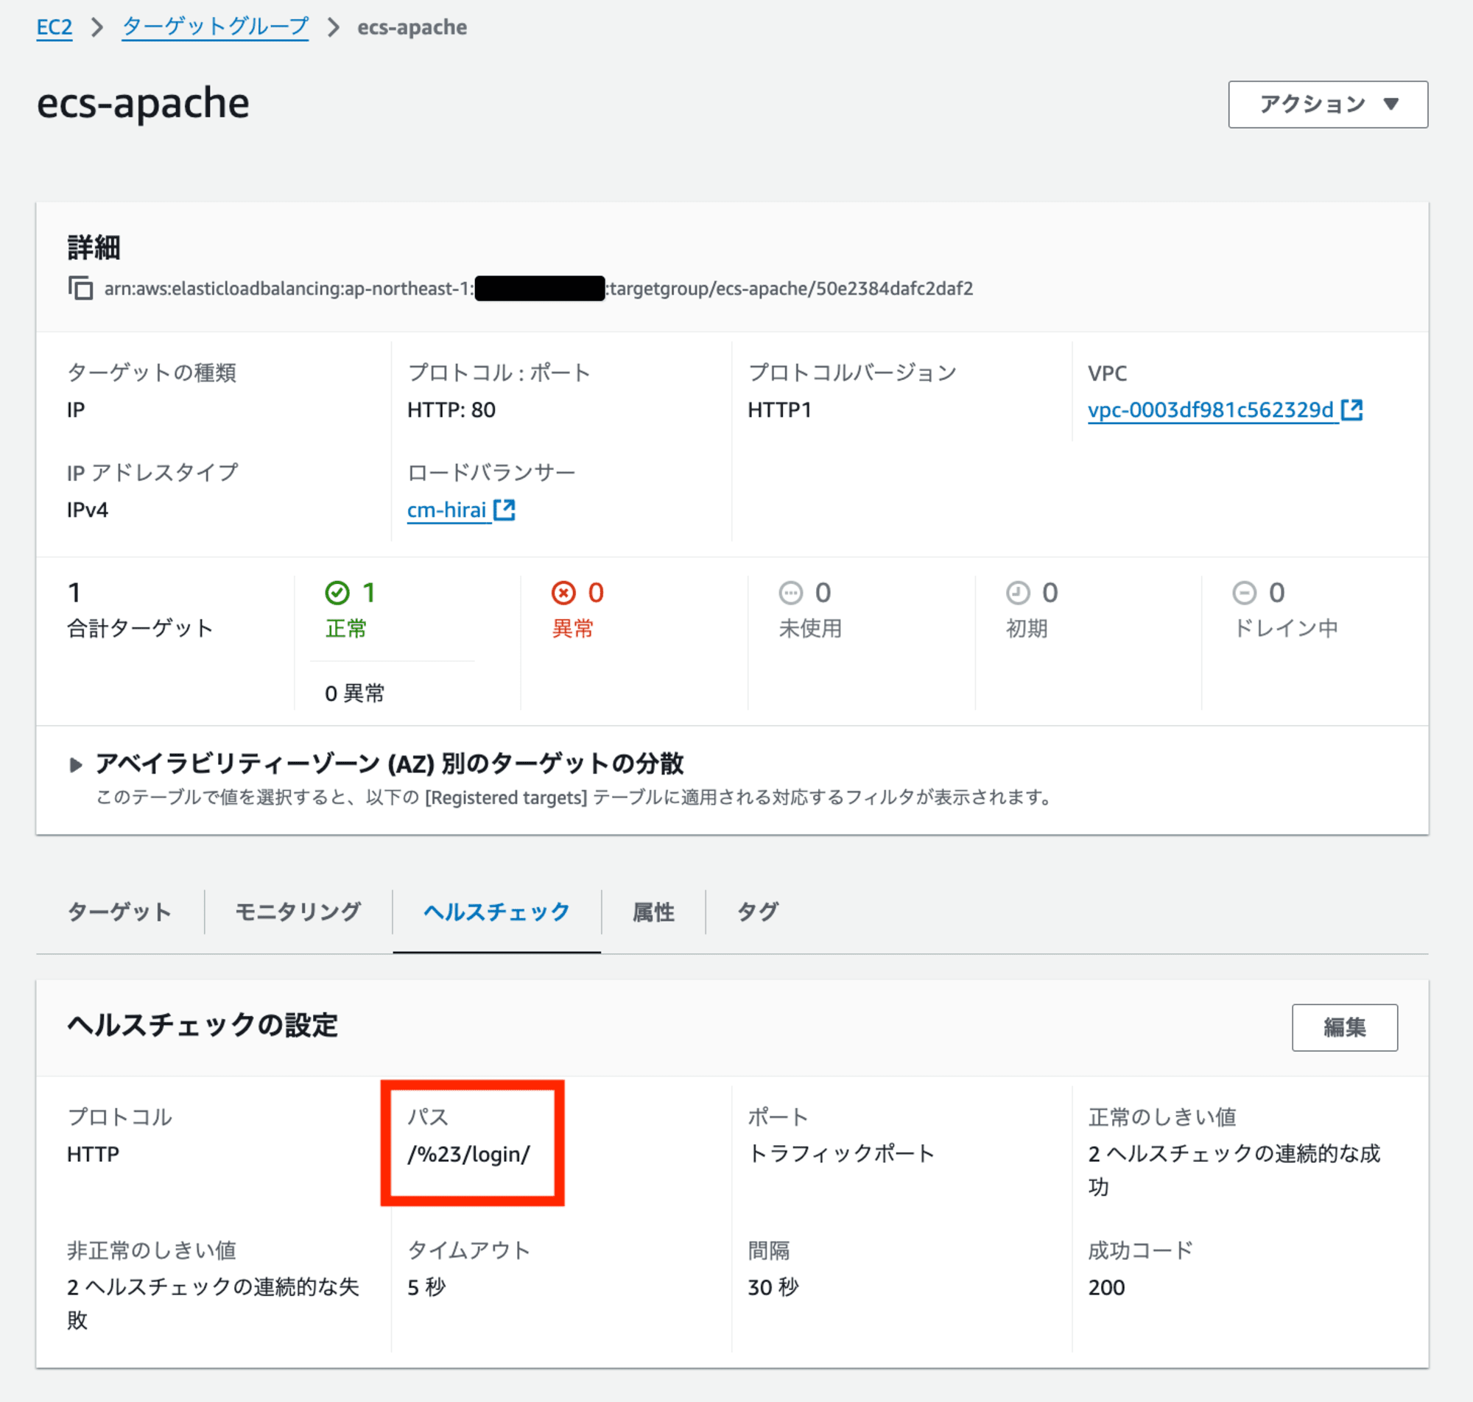Click the ARN text string
Viewport: 1473px width, 1402px height.
point(538,289)
